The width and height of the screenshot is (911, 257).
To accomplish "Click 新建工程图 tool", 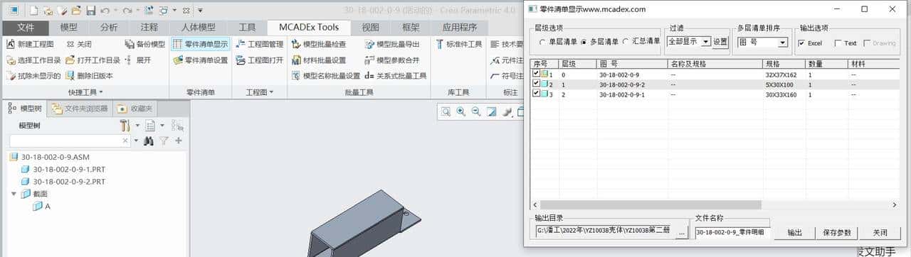I will click(30, 44).
